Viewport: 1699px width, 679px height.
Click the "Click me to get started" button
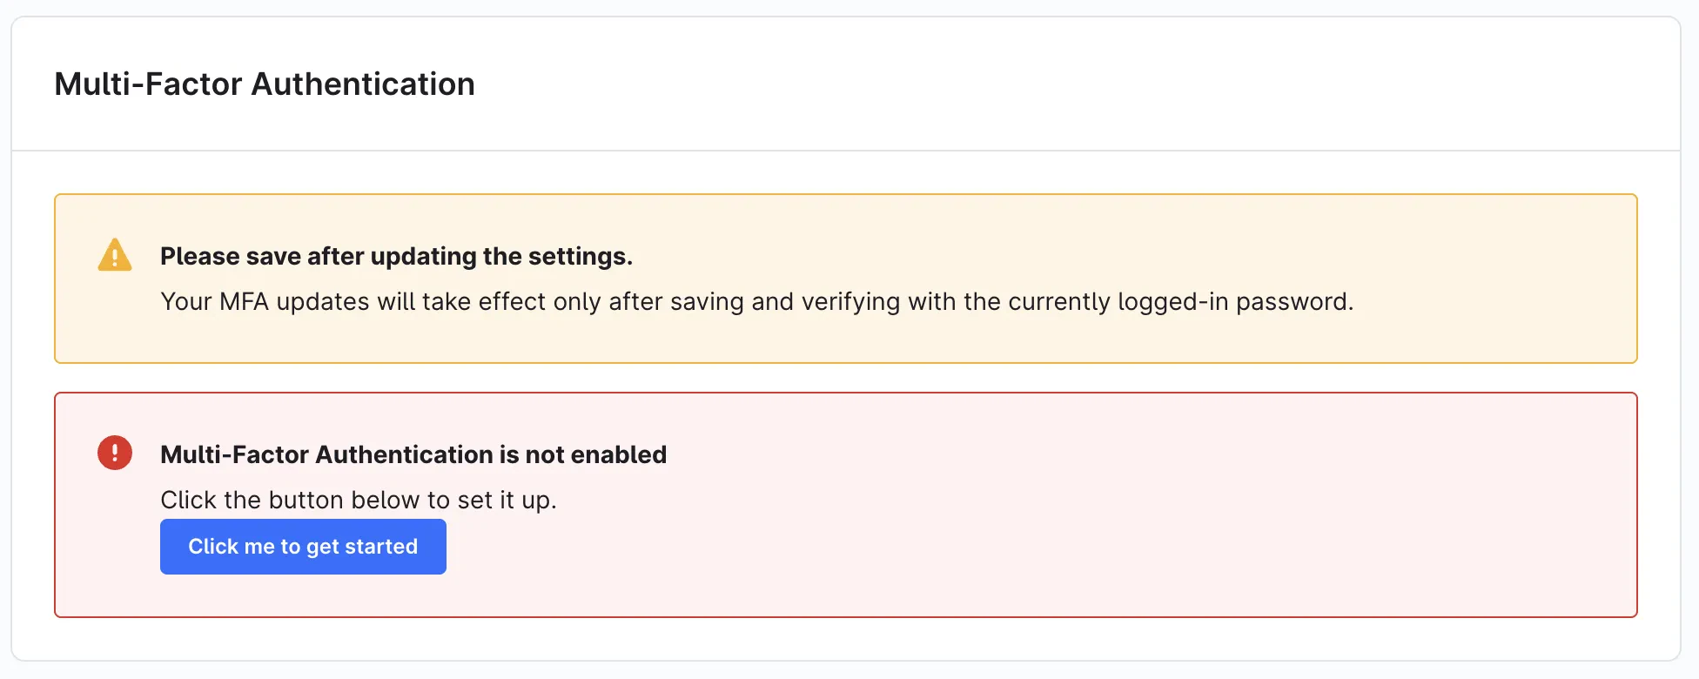point(303,547)
